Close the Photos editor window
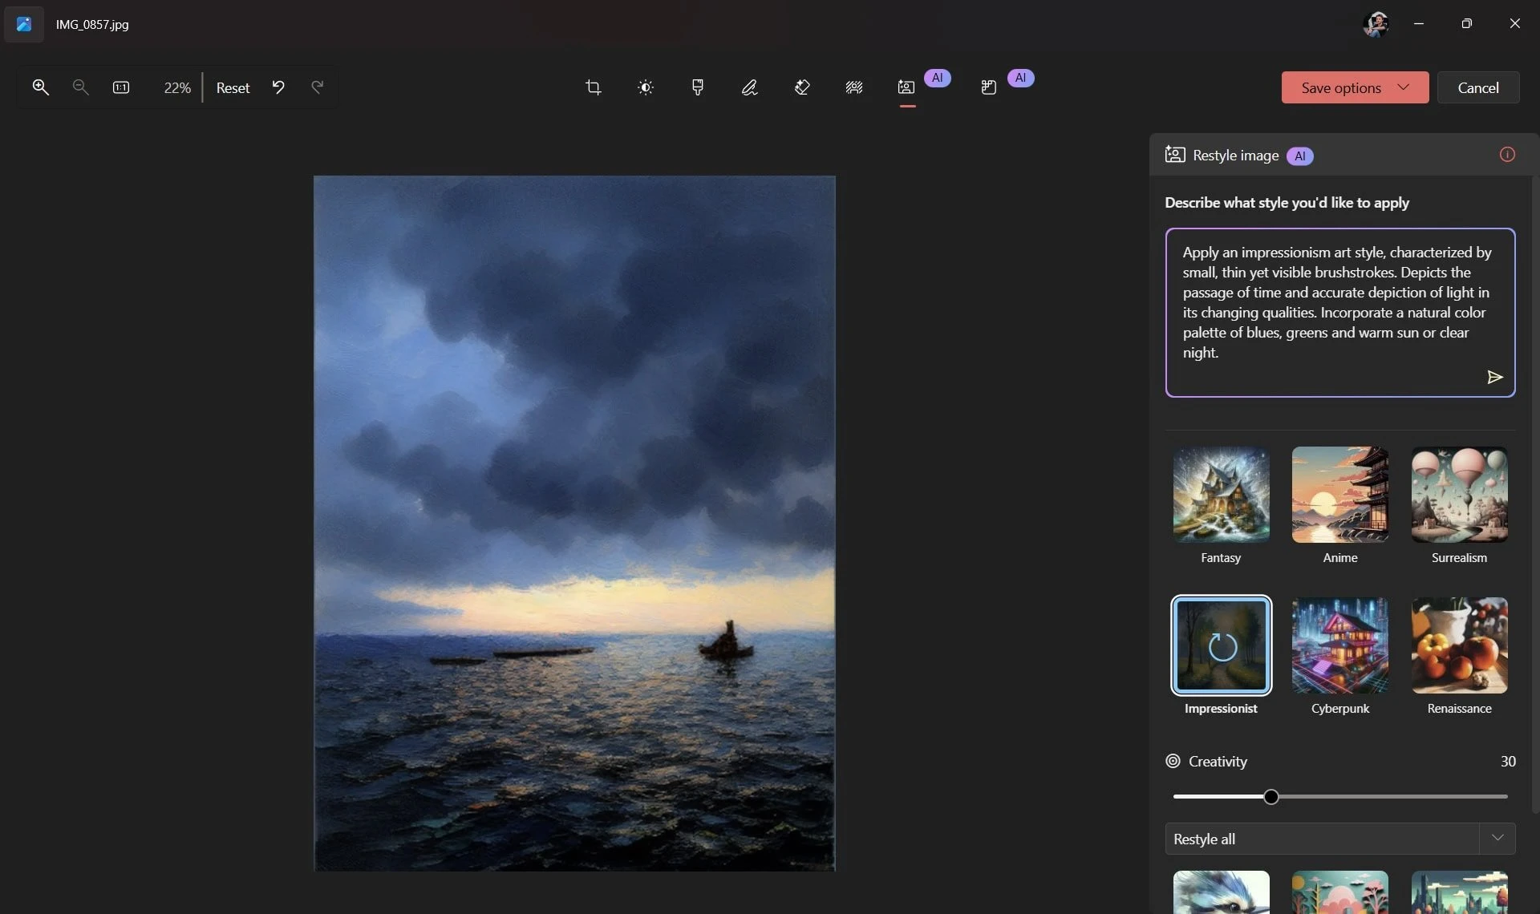Image resolution: width=1540 pixels, height=914 pixels. [1514, 23]
